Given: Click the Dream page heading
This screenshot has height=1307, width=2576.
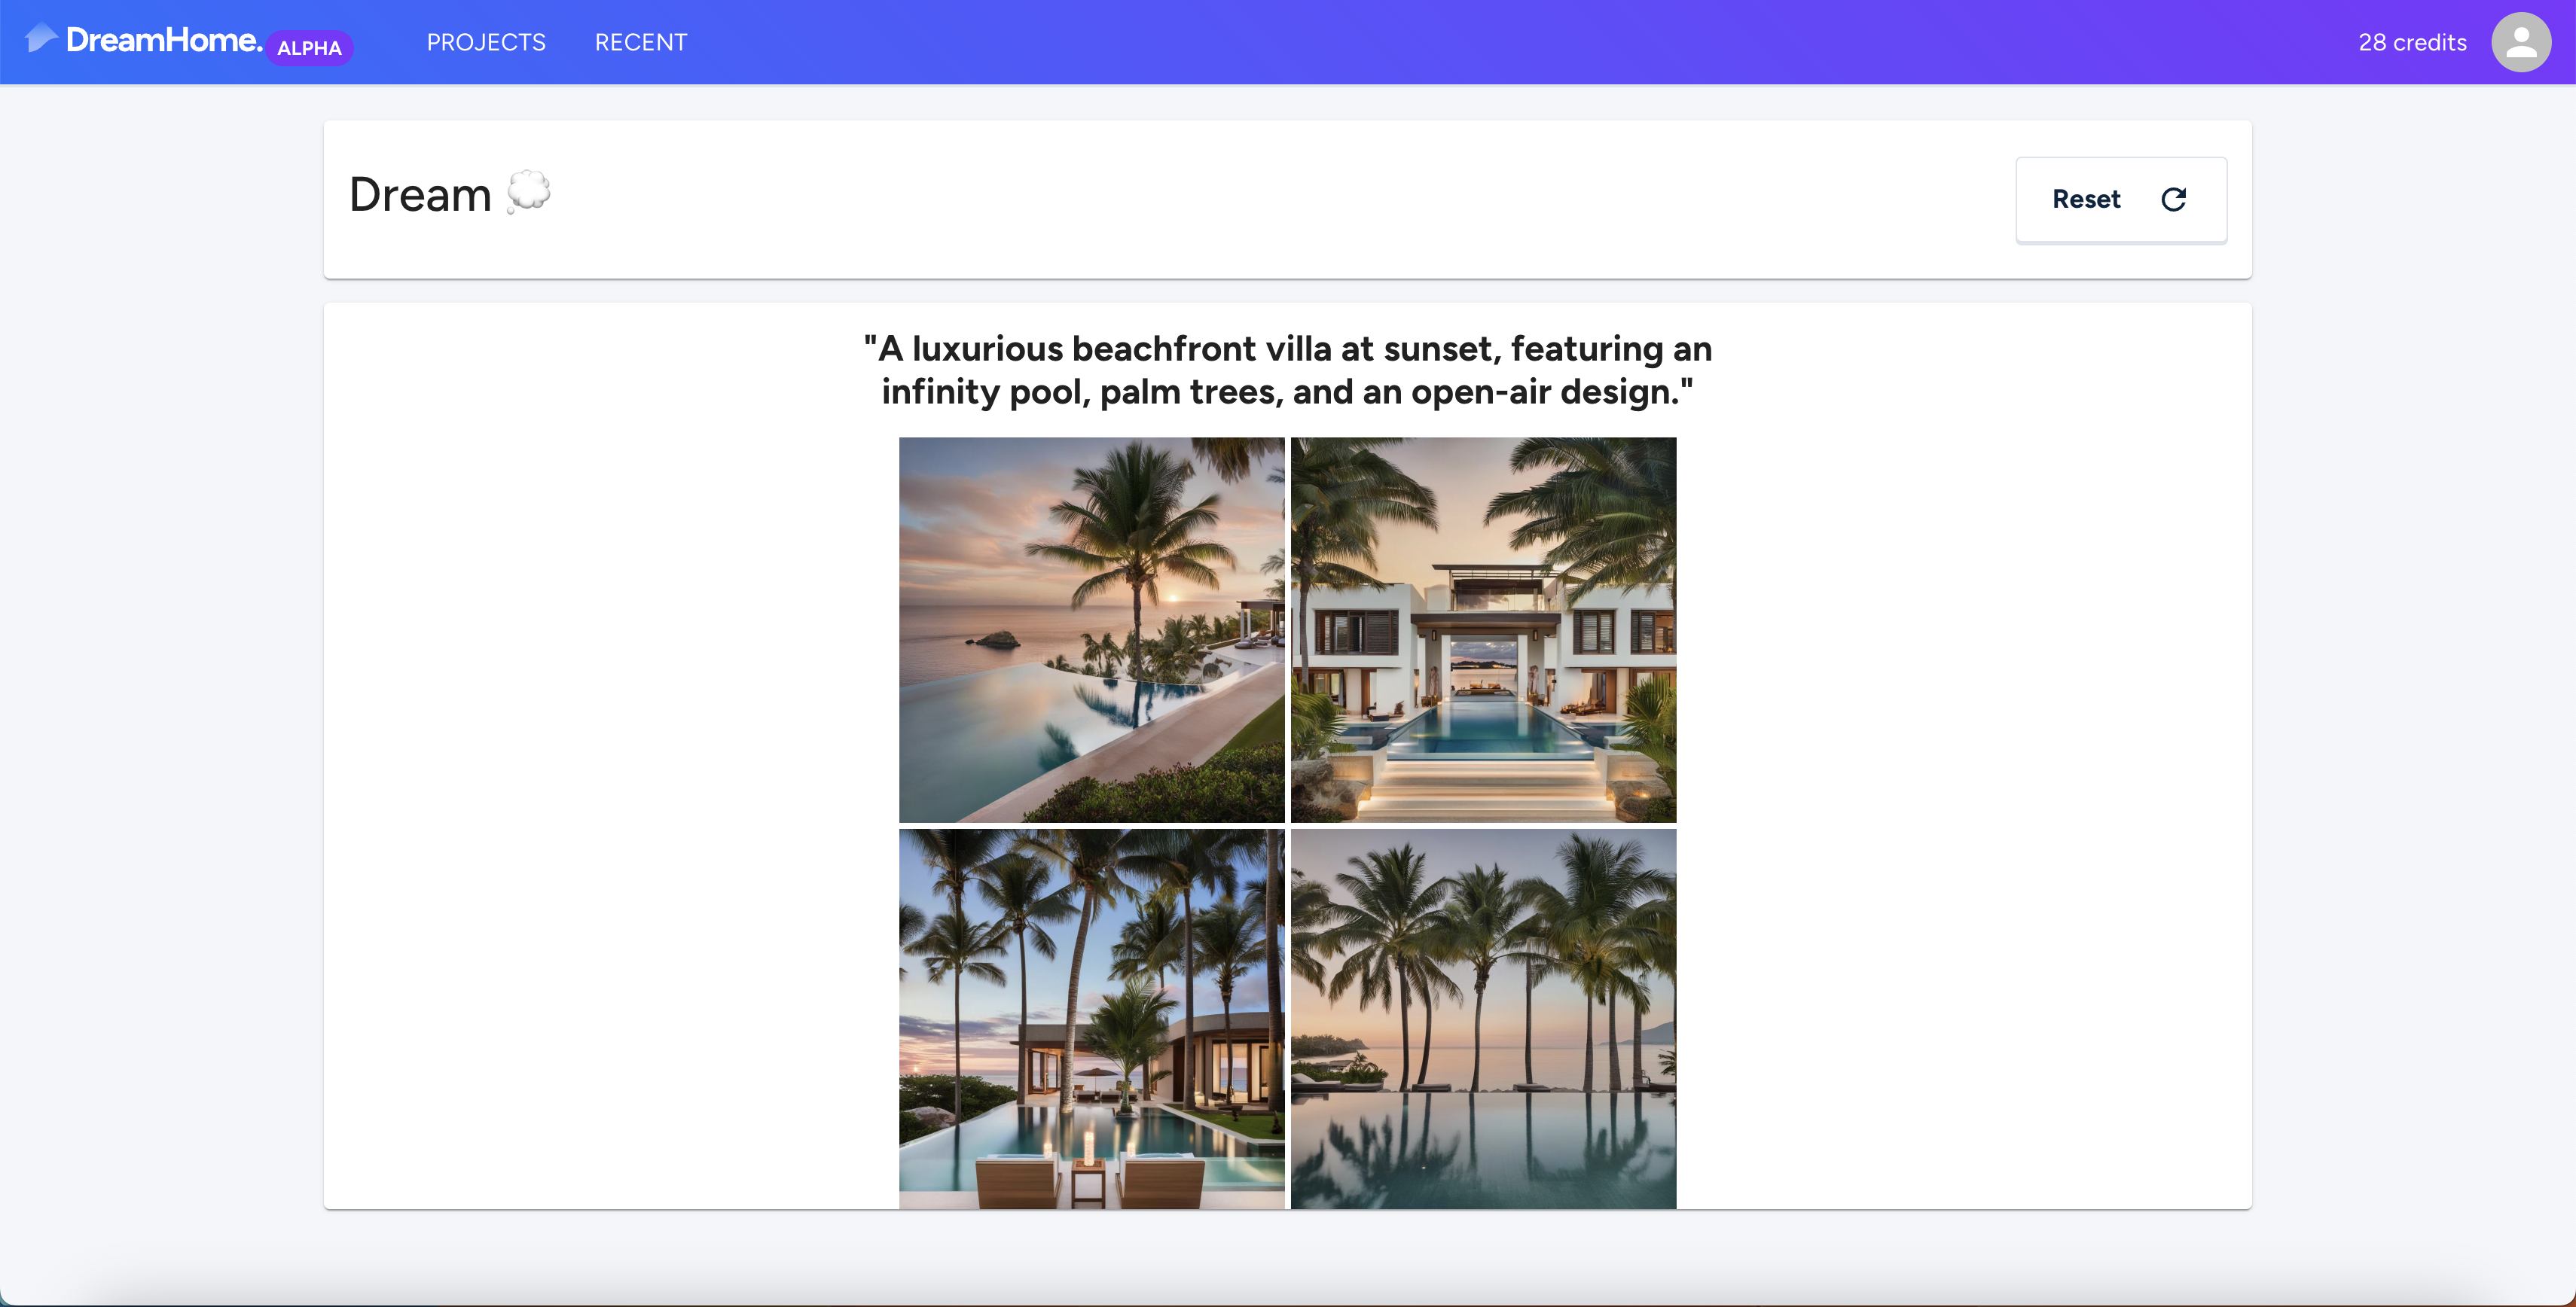Looking at the screenshot, I should [420, 195].
